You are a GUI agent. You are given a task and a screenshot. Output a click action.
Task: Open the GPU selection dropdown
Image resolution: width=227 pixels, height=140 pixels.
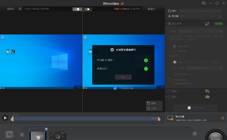click(200, 11)
